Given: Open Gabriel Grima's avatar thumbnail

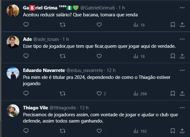Looking at the screenshot, I should [x=13, y=10].
